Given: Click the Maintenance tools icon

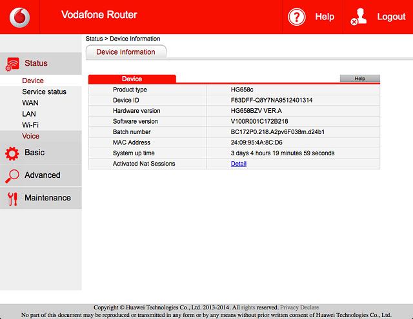Looking at the screenshot, I should 12,199.
